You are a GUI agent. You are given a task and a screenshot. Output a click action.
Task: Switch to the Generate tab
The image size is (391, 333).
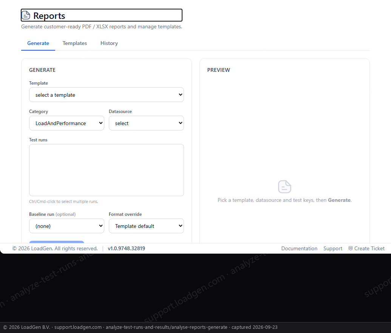(x=38, y=43)
